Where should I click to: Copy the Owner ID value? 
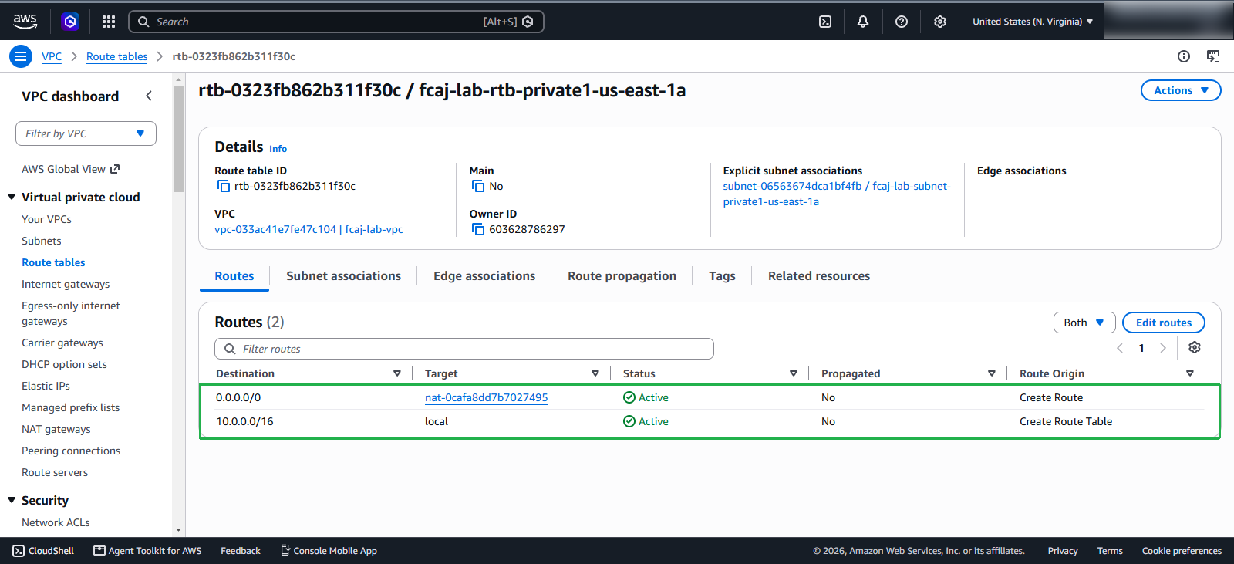point(478,229)
